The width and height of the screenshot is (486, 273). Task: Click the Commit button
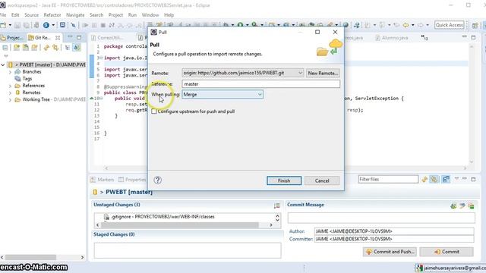point(447,252)
